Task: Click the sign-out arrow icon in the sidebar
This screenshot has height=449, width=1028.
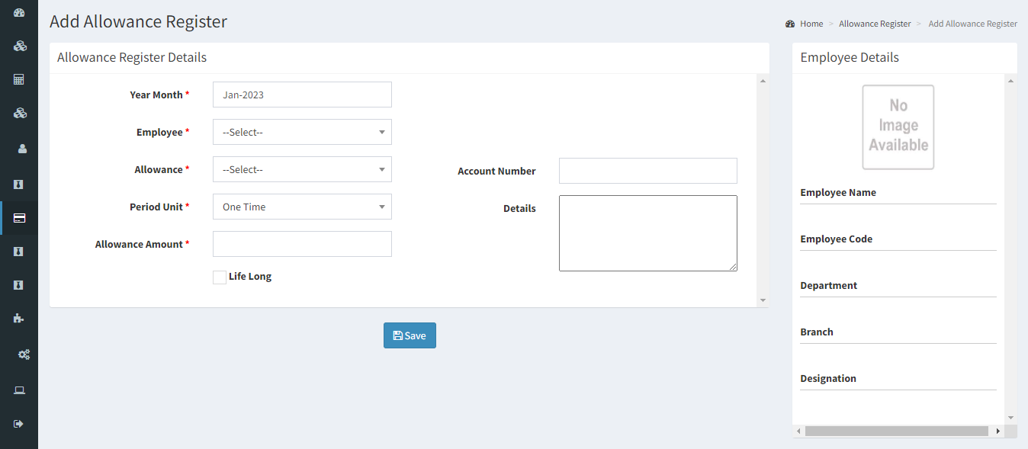Action: click(19, 424)
